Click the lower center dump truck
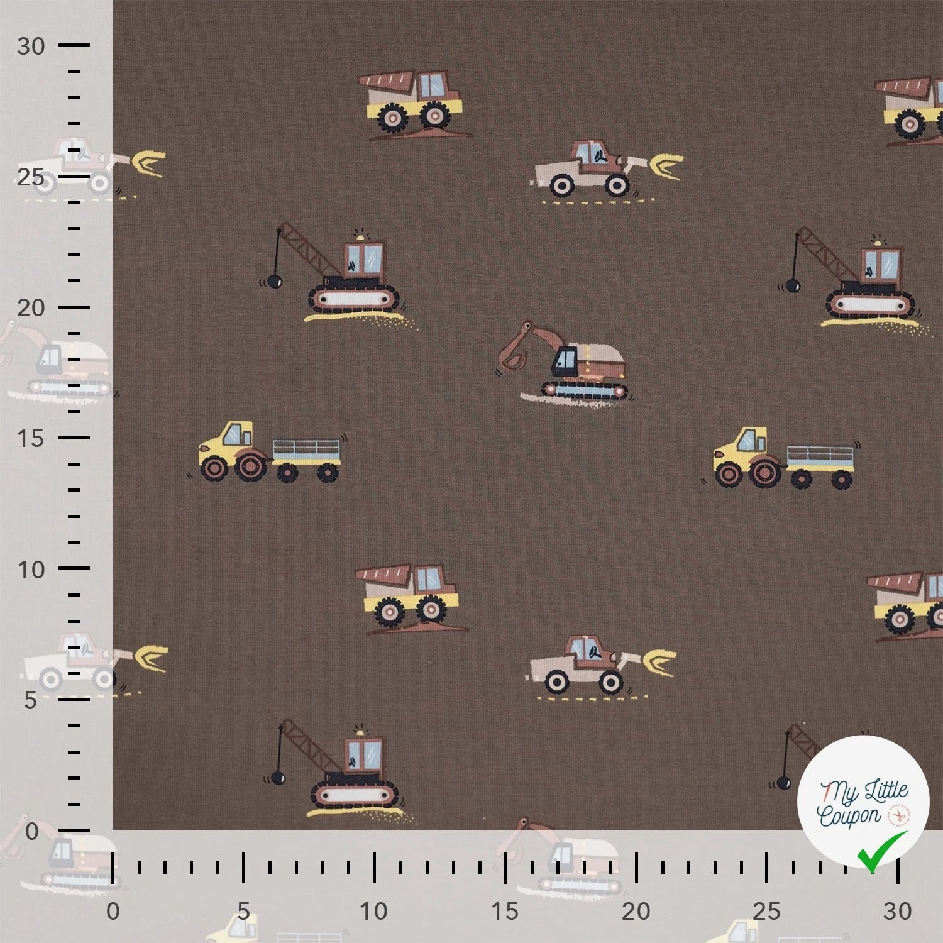943x943 pixels. point(409,597)
